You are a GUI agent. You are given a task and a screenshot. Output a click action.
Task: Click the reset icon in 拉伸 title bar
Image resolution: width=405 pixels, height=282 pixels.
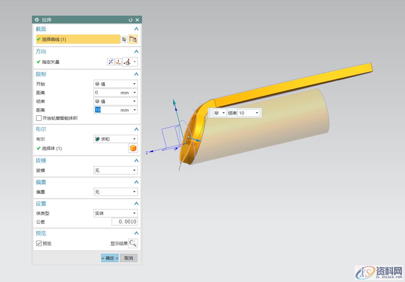click(130, 20)
